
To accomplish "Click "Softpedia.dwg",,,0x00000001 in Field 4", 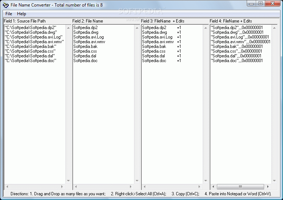I will coord(237,32).
